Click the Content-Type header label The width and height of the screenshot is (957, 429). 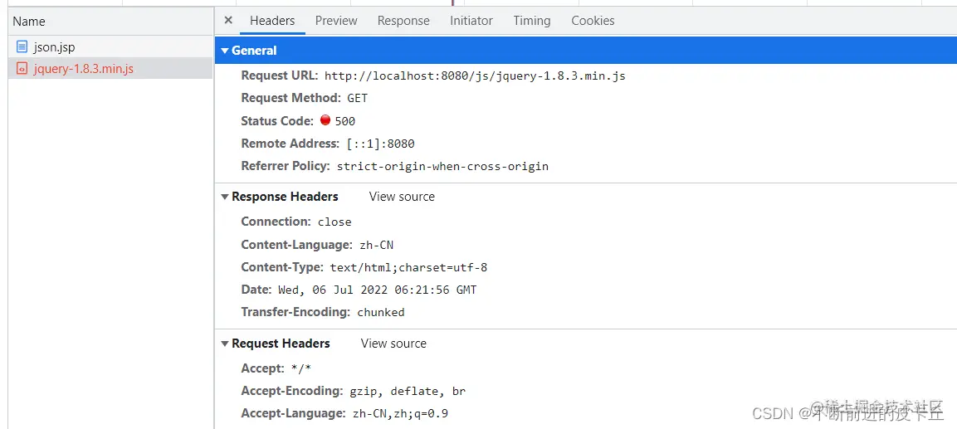pos(282,267)
